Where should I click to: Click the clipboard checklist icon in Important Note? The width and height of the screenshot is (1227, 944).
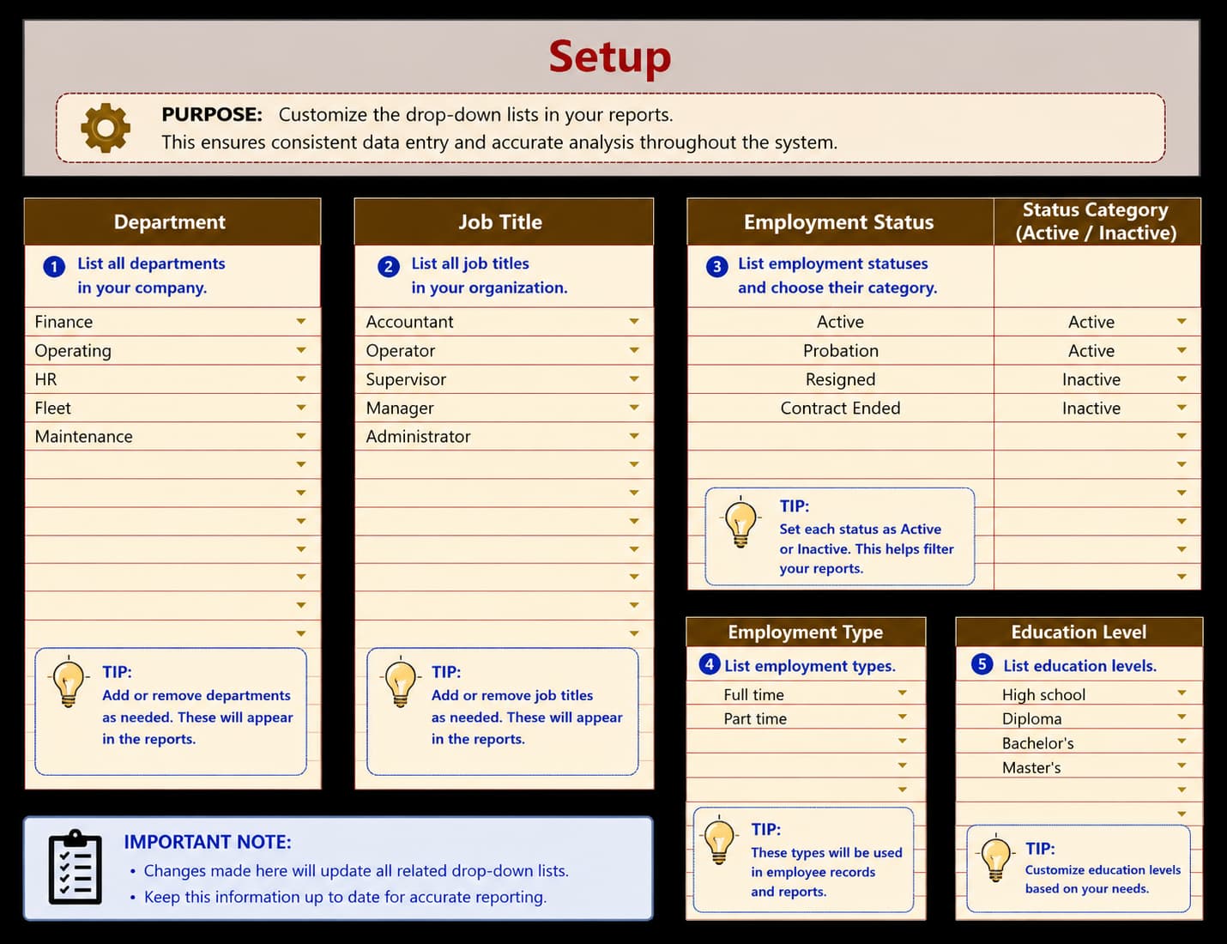click(76, 868)
